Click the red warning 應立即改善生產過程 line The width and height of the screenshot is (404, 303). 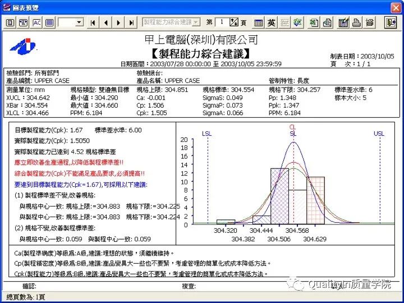click(x=69, y=163)
